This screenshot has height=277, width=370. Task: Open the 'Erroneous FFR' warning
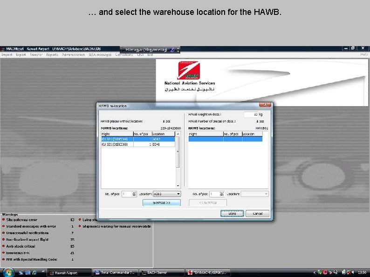tap(18, 253)
